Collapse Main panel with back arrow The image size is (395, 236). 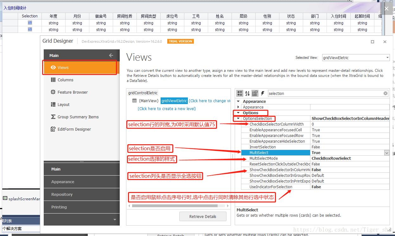[x=111, y=55]
